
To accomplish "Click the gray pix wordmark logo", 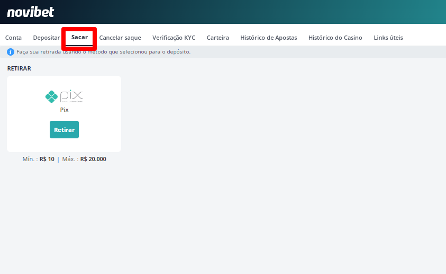I will pyautogui.click(x=71, y=96).
